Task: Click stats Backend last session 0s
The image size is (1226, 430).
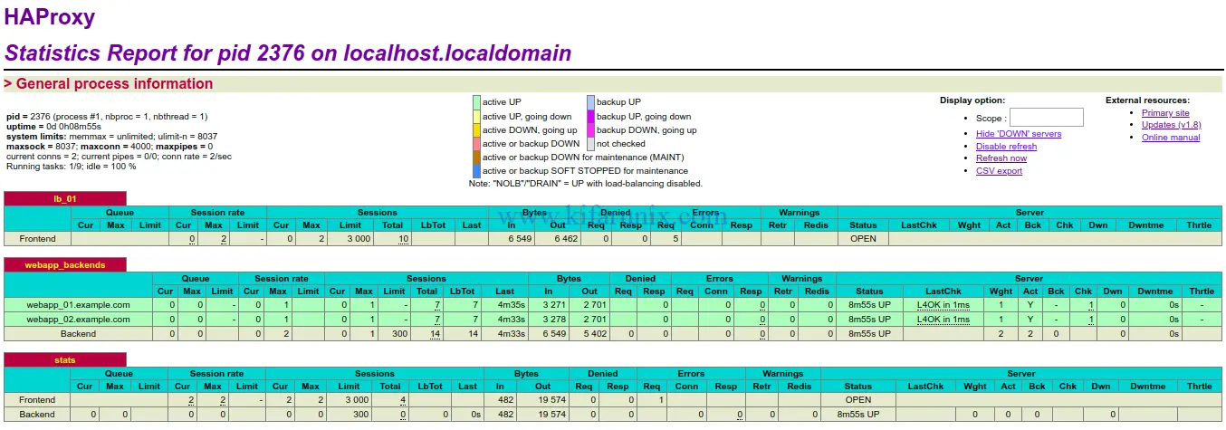Action: 475,415
